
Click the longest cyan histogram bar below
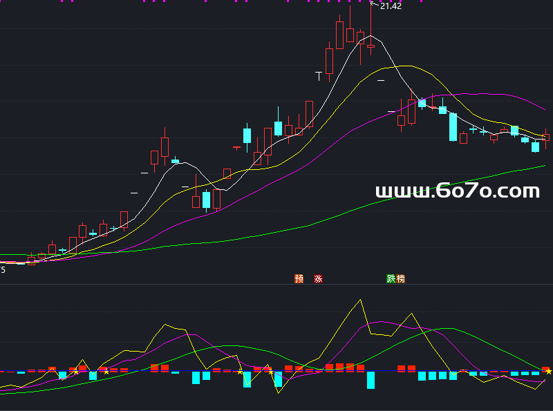pyautogui.click(x=371, y=379)
